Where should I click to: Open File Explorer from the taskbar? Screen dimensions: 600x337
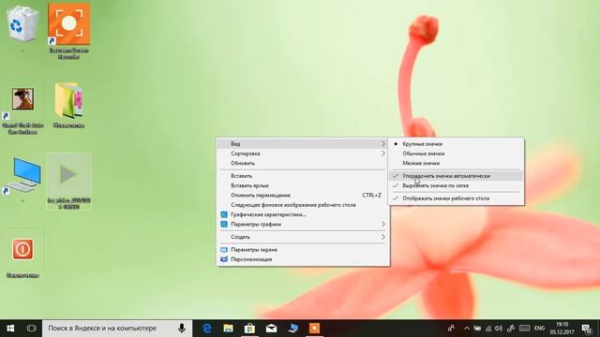tap(229, 329)
